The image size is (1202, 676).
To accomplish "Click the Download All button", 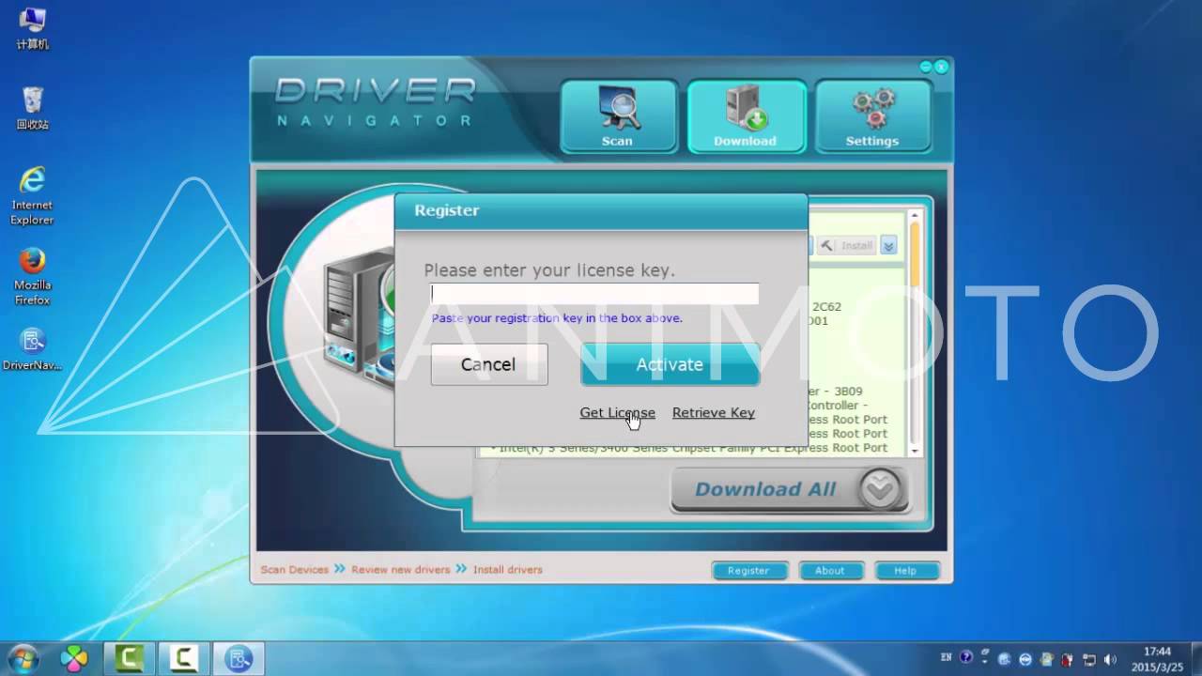I will [790, 489].
